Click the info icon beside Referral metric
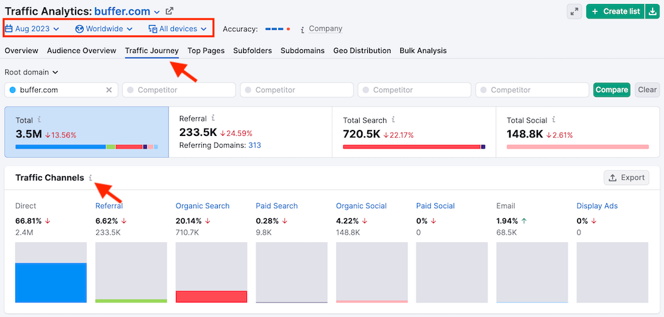 [214, 119]
